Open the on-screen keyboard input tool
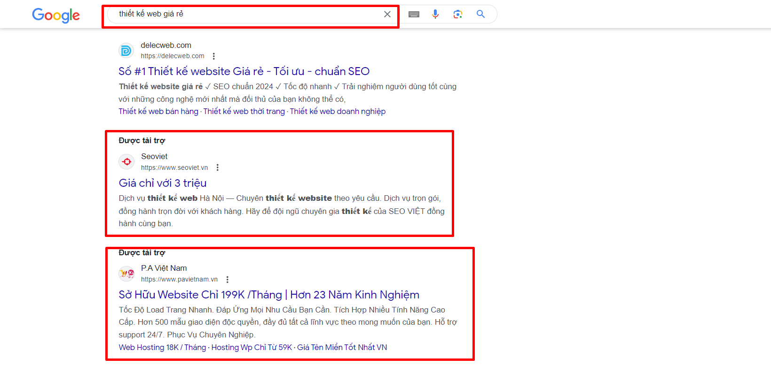The width and height of the screenshot is (771, 366). pos(414,14)
